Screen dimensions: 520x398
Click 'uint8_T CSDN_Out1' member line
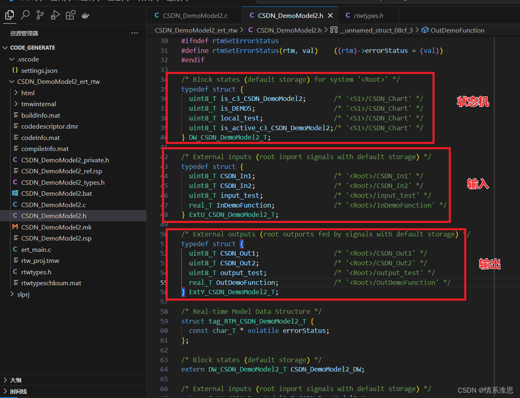(x=224, y=253)
